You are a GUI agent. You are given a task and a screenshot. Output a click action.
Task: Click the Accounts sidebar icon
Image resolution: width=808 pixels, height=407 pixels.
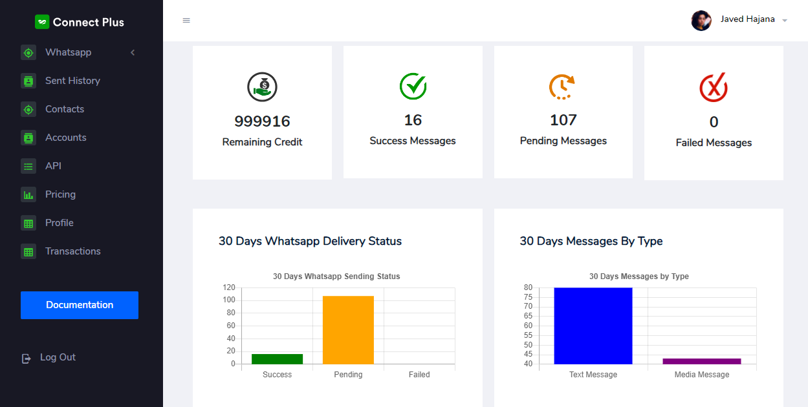click(28, 138)
